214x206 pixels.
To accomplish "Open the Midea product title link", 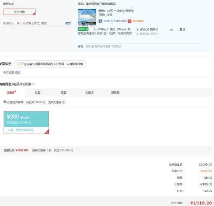I will (x=105, y=31).
